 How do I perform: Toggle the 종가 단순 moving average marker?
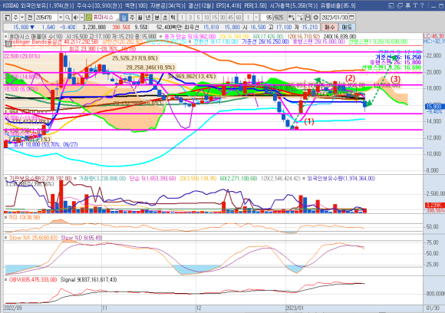[160, 37]
